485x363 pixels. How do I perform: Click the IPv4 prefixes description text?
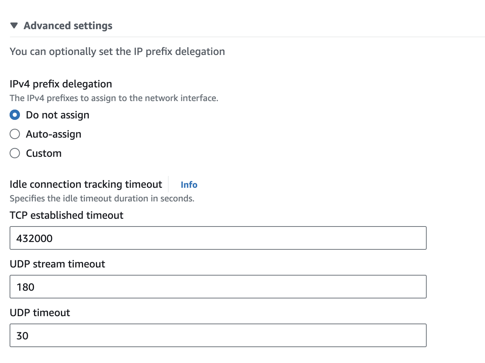(114, 98)
